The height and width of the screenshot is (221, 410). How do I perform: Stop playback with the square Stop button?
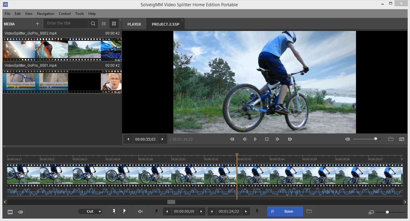click(267, 139)
